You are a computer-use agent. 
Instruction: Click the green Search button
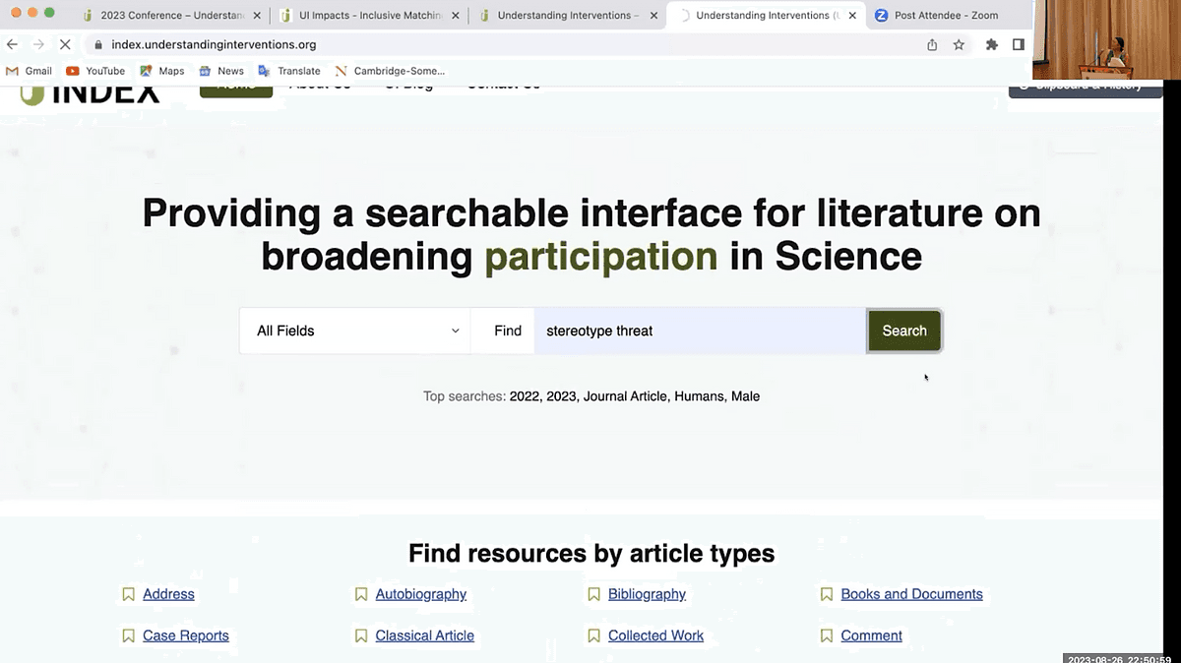click(904, 331)
